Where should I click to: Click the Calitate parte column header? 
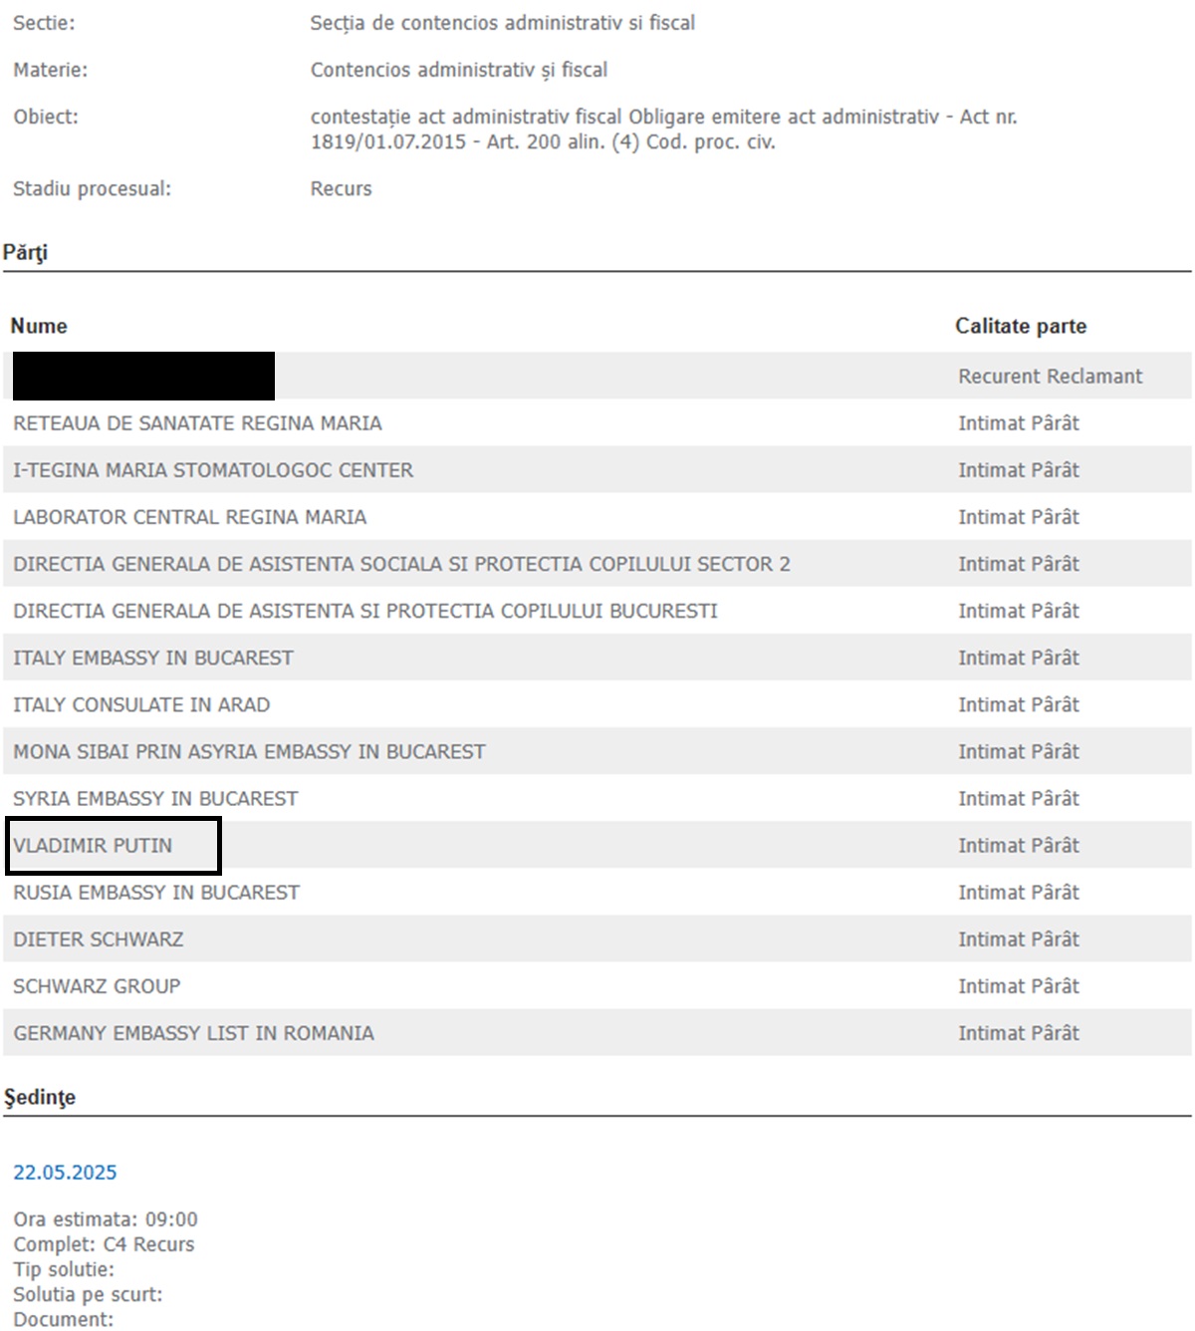pos(1021,326)
